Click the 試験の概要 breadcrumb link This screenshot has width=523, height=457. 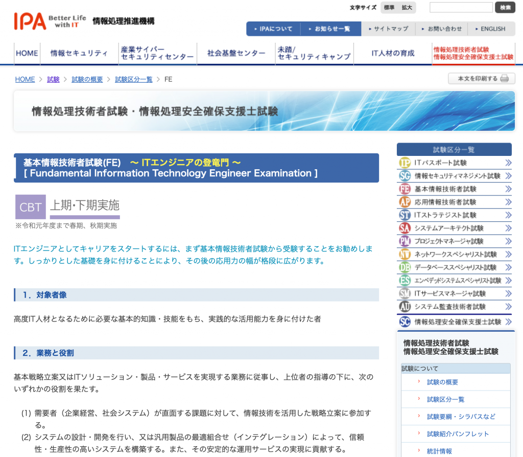87,79
